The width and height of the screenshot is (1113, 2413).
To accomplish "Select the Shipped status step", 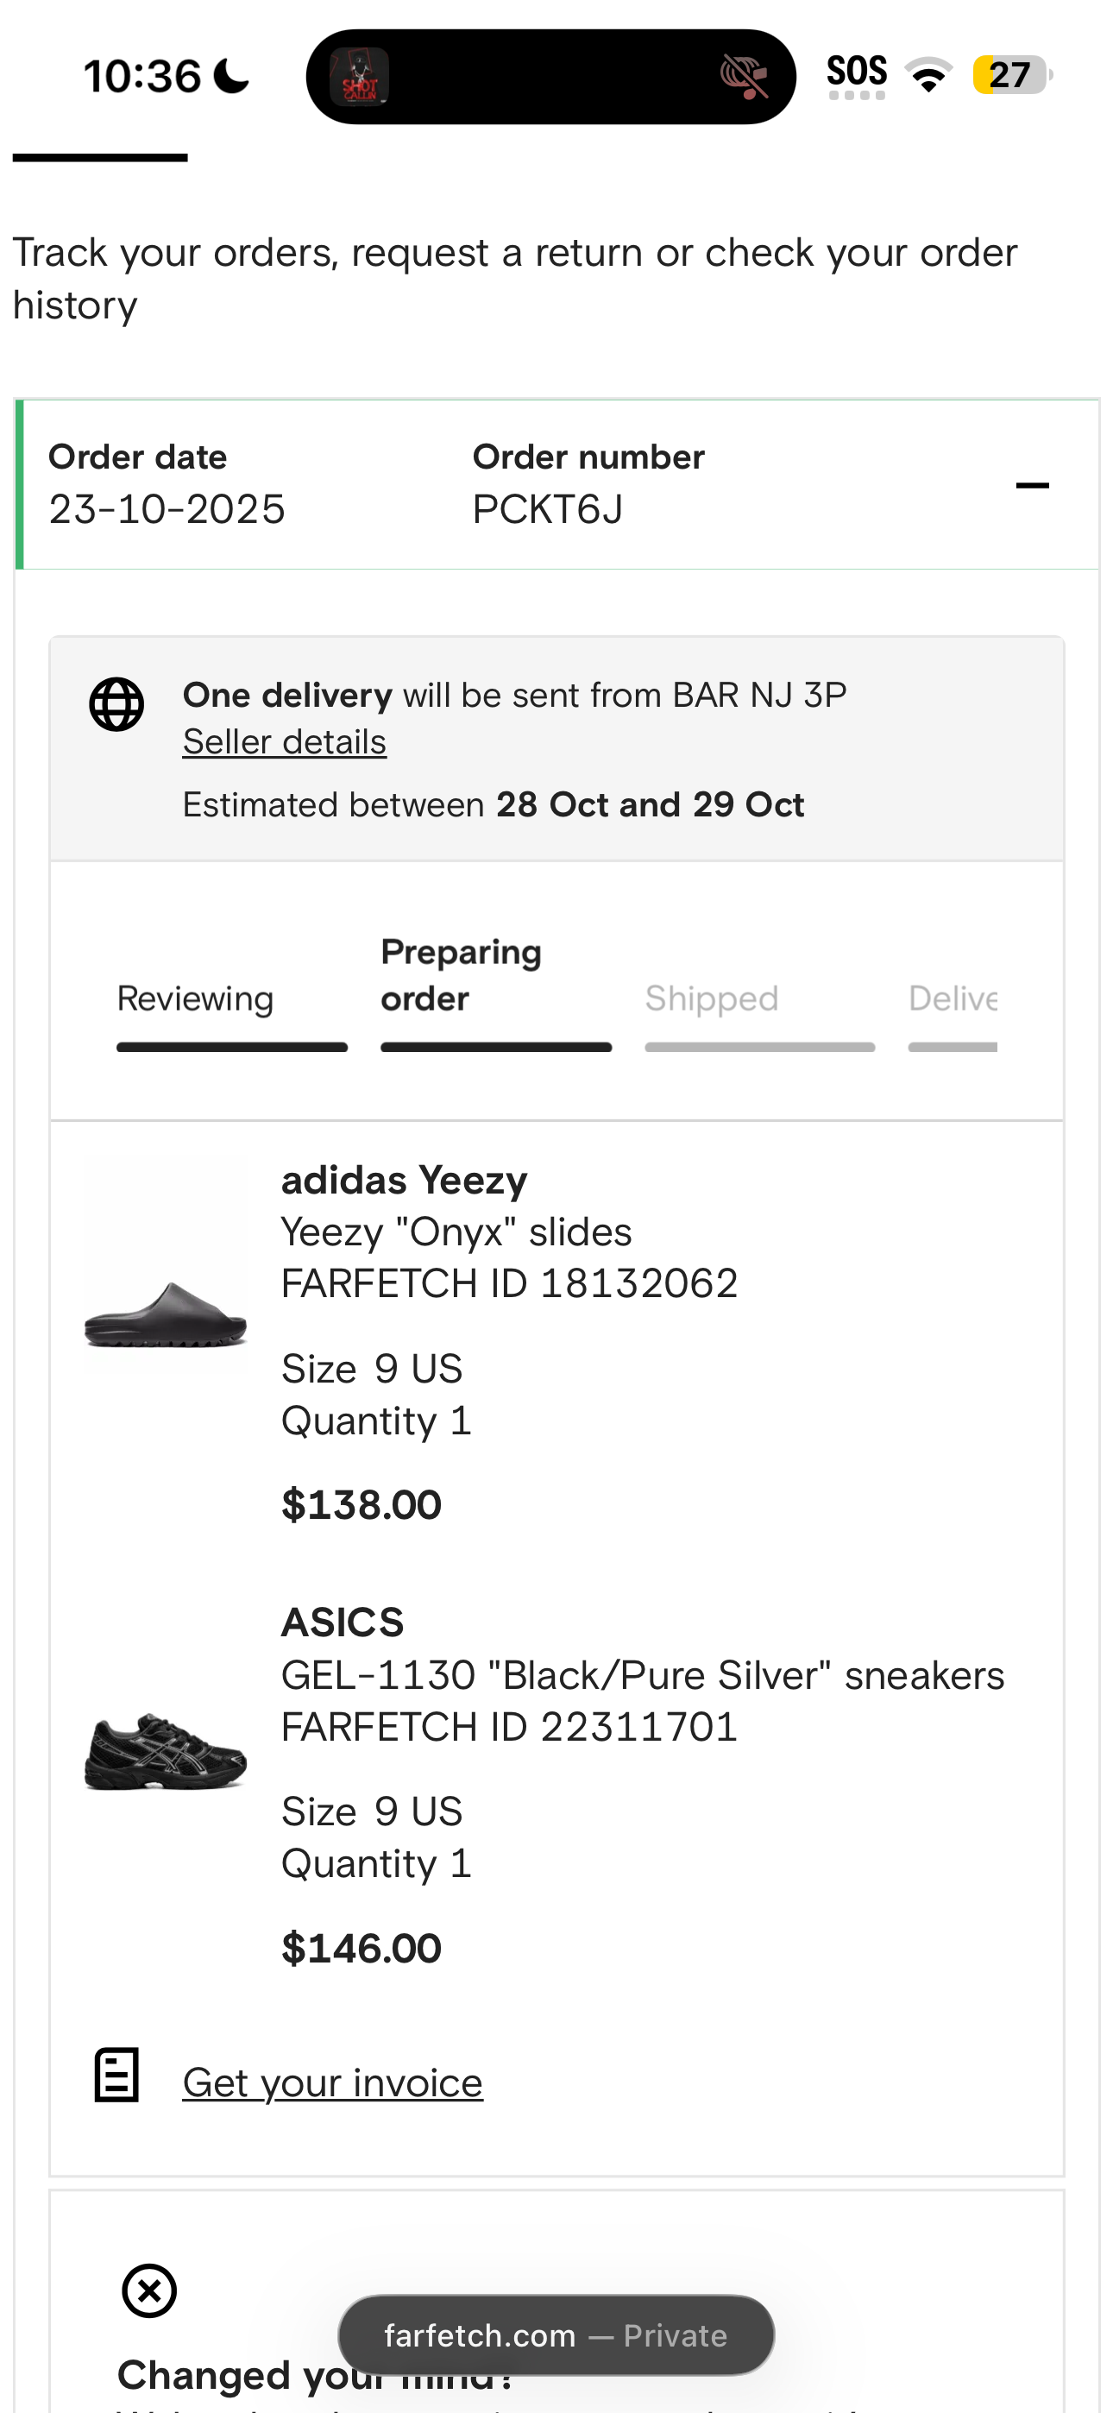I will pyautogui.click(x=711, y=999).
